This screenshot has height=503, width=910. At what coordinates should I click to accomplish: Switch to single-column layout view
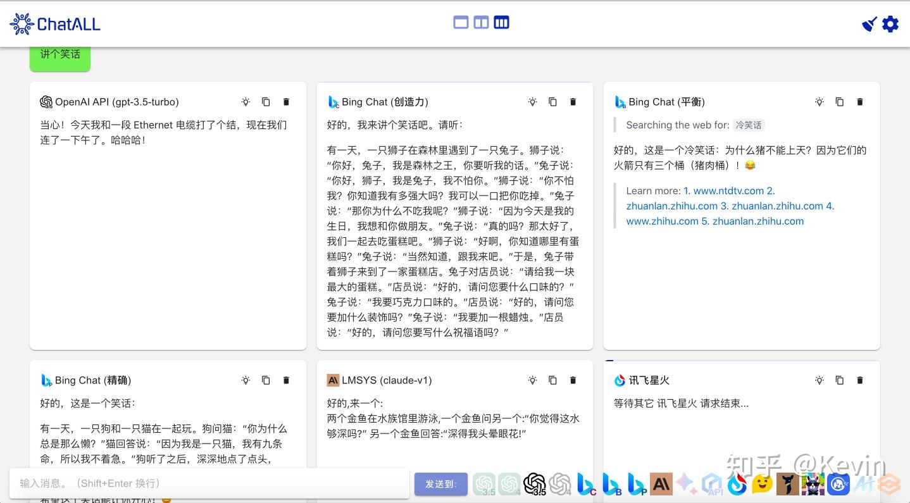460,22
